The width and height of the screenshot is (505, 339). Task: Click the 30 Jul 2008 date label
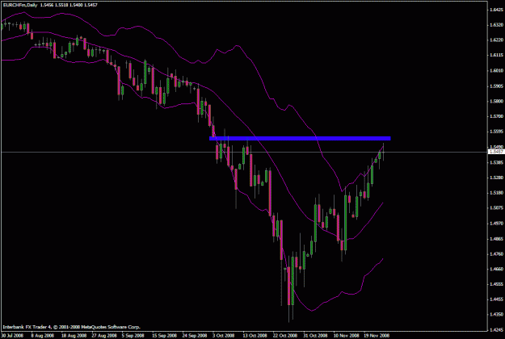pos(12,336)
